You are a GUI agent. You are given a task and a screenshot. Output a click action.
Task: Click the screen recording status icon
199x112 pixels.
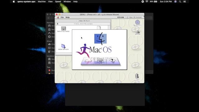(143, 2)
